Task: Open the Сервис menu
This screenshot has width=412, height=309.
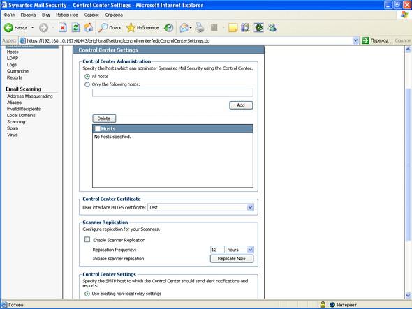Action: pos(91,15)
